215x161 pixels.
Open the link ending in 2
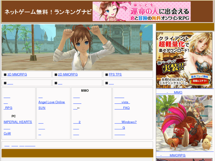pos(77,122)
